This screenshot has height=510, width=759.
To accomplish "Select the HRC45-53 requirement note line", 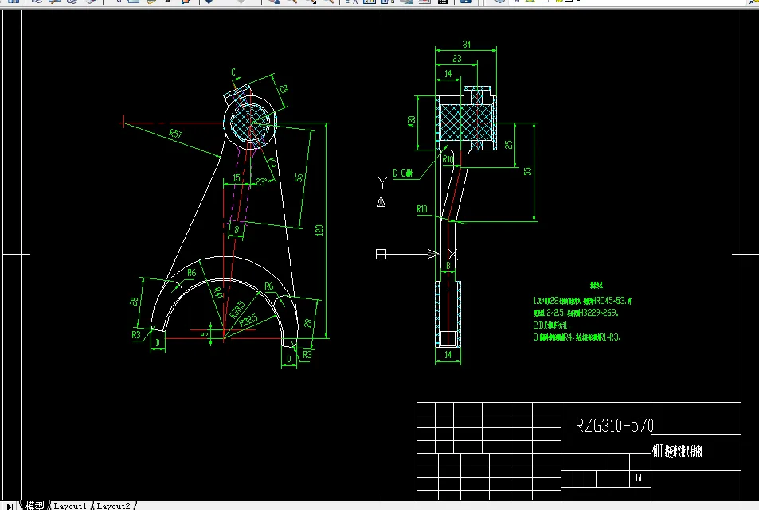I will click(582, 301).
